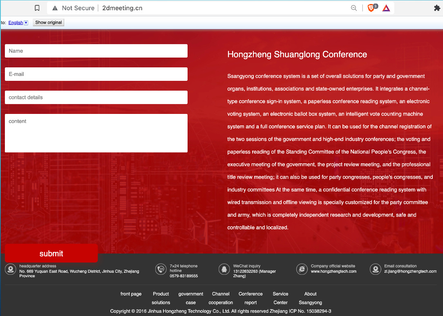Click the Email consultation icon

[376, 269]
